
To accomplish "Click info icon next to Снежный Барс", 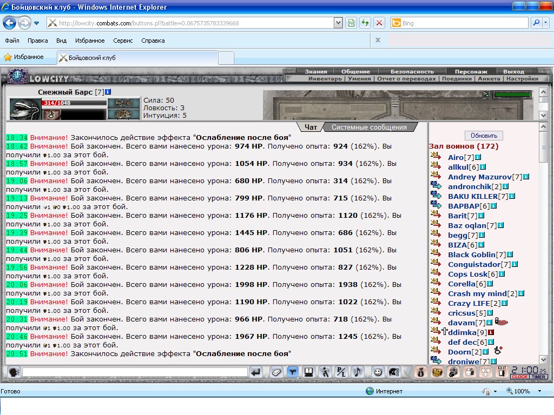I will (x=108, y=92).
